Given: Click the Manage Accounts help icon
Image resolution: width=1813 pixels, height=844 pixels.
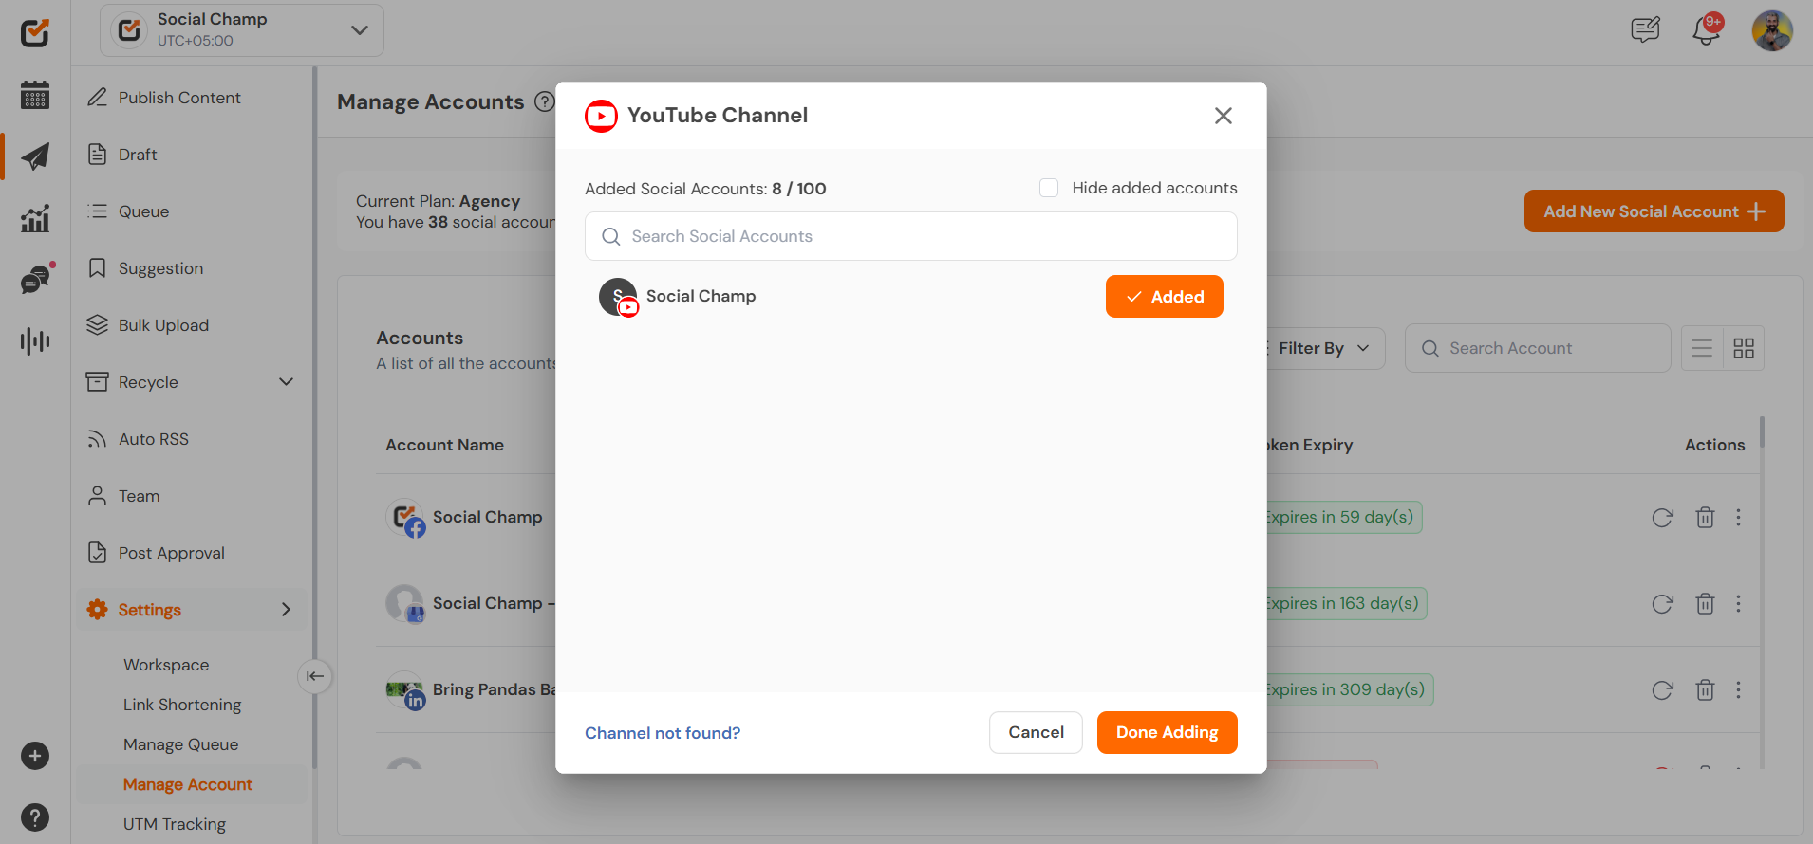Looking at the screenshot, I should 544,101.
